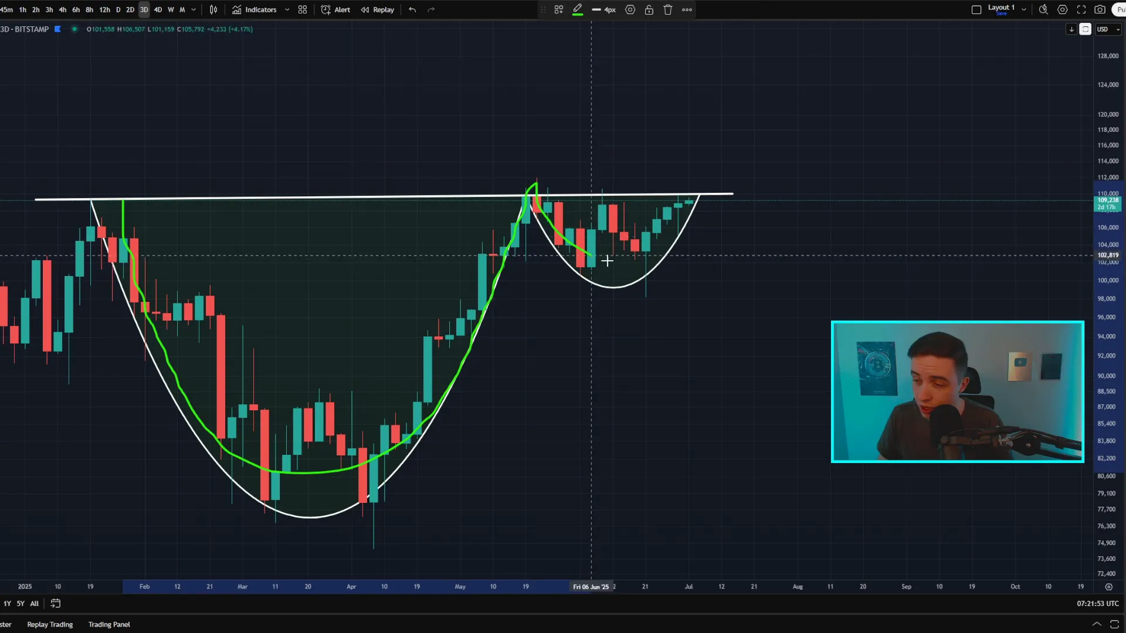Open chart settings in top bar
The height and width of the screenshot is (633, 1126).
click(1062, 10)
